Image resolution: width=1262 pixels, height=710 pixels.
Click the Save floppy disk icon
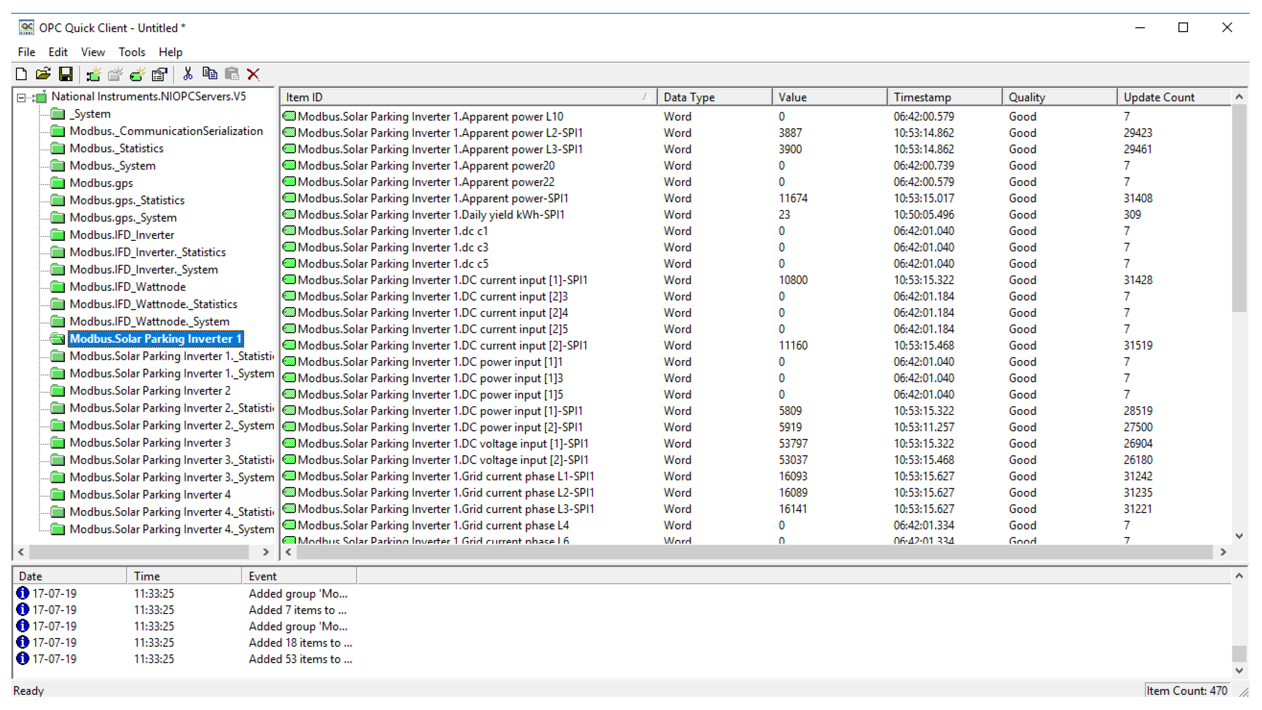pos(66,74)
